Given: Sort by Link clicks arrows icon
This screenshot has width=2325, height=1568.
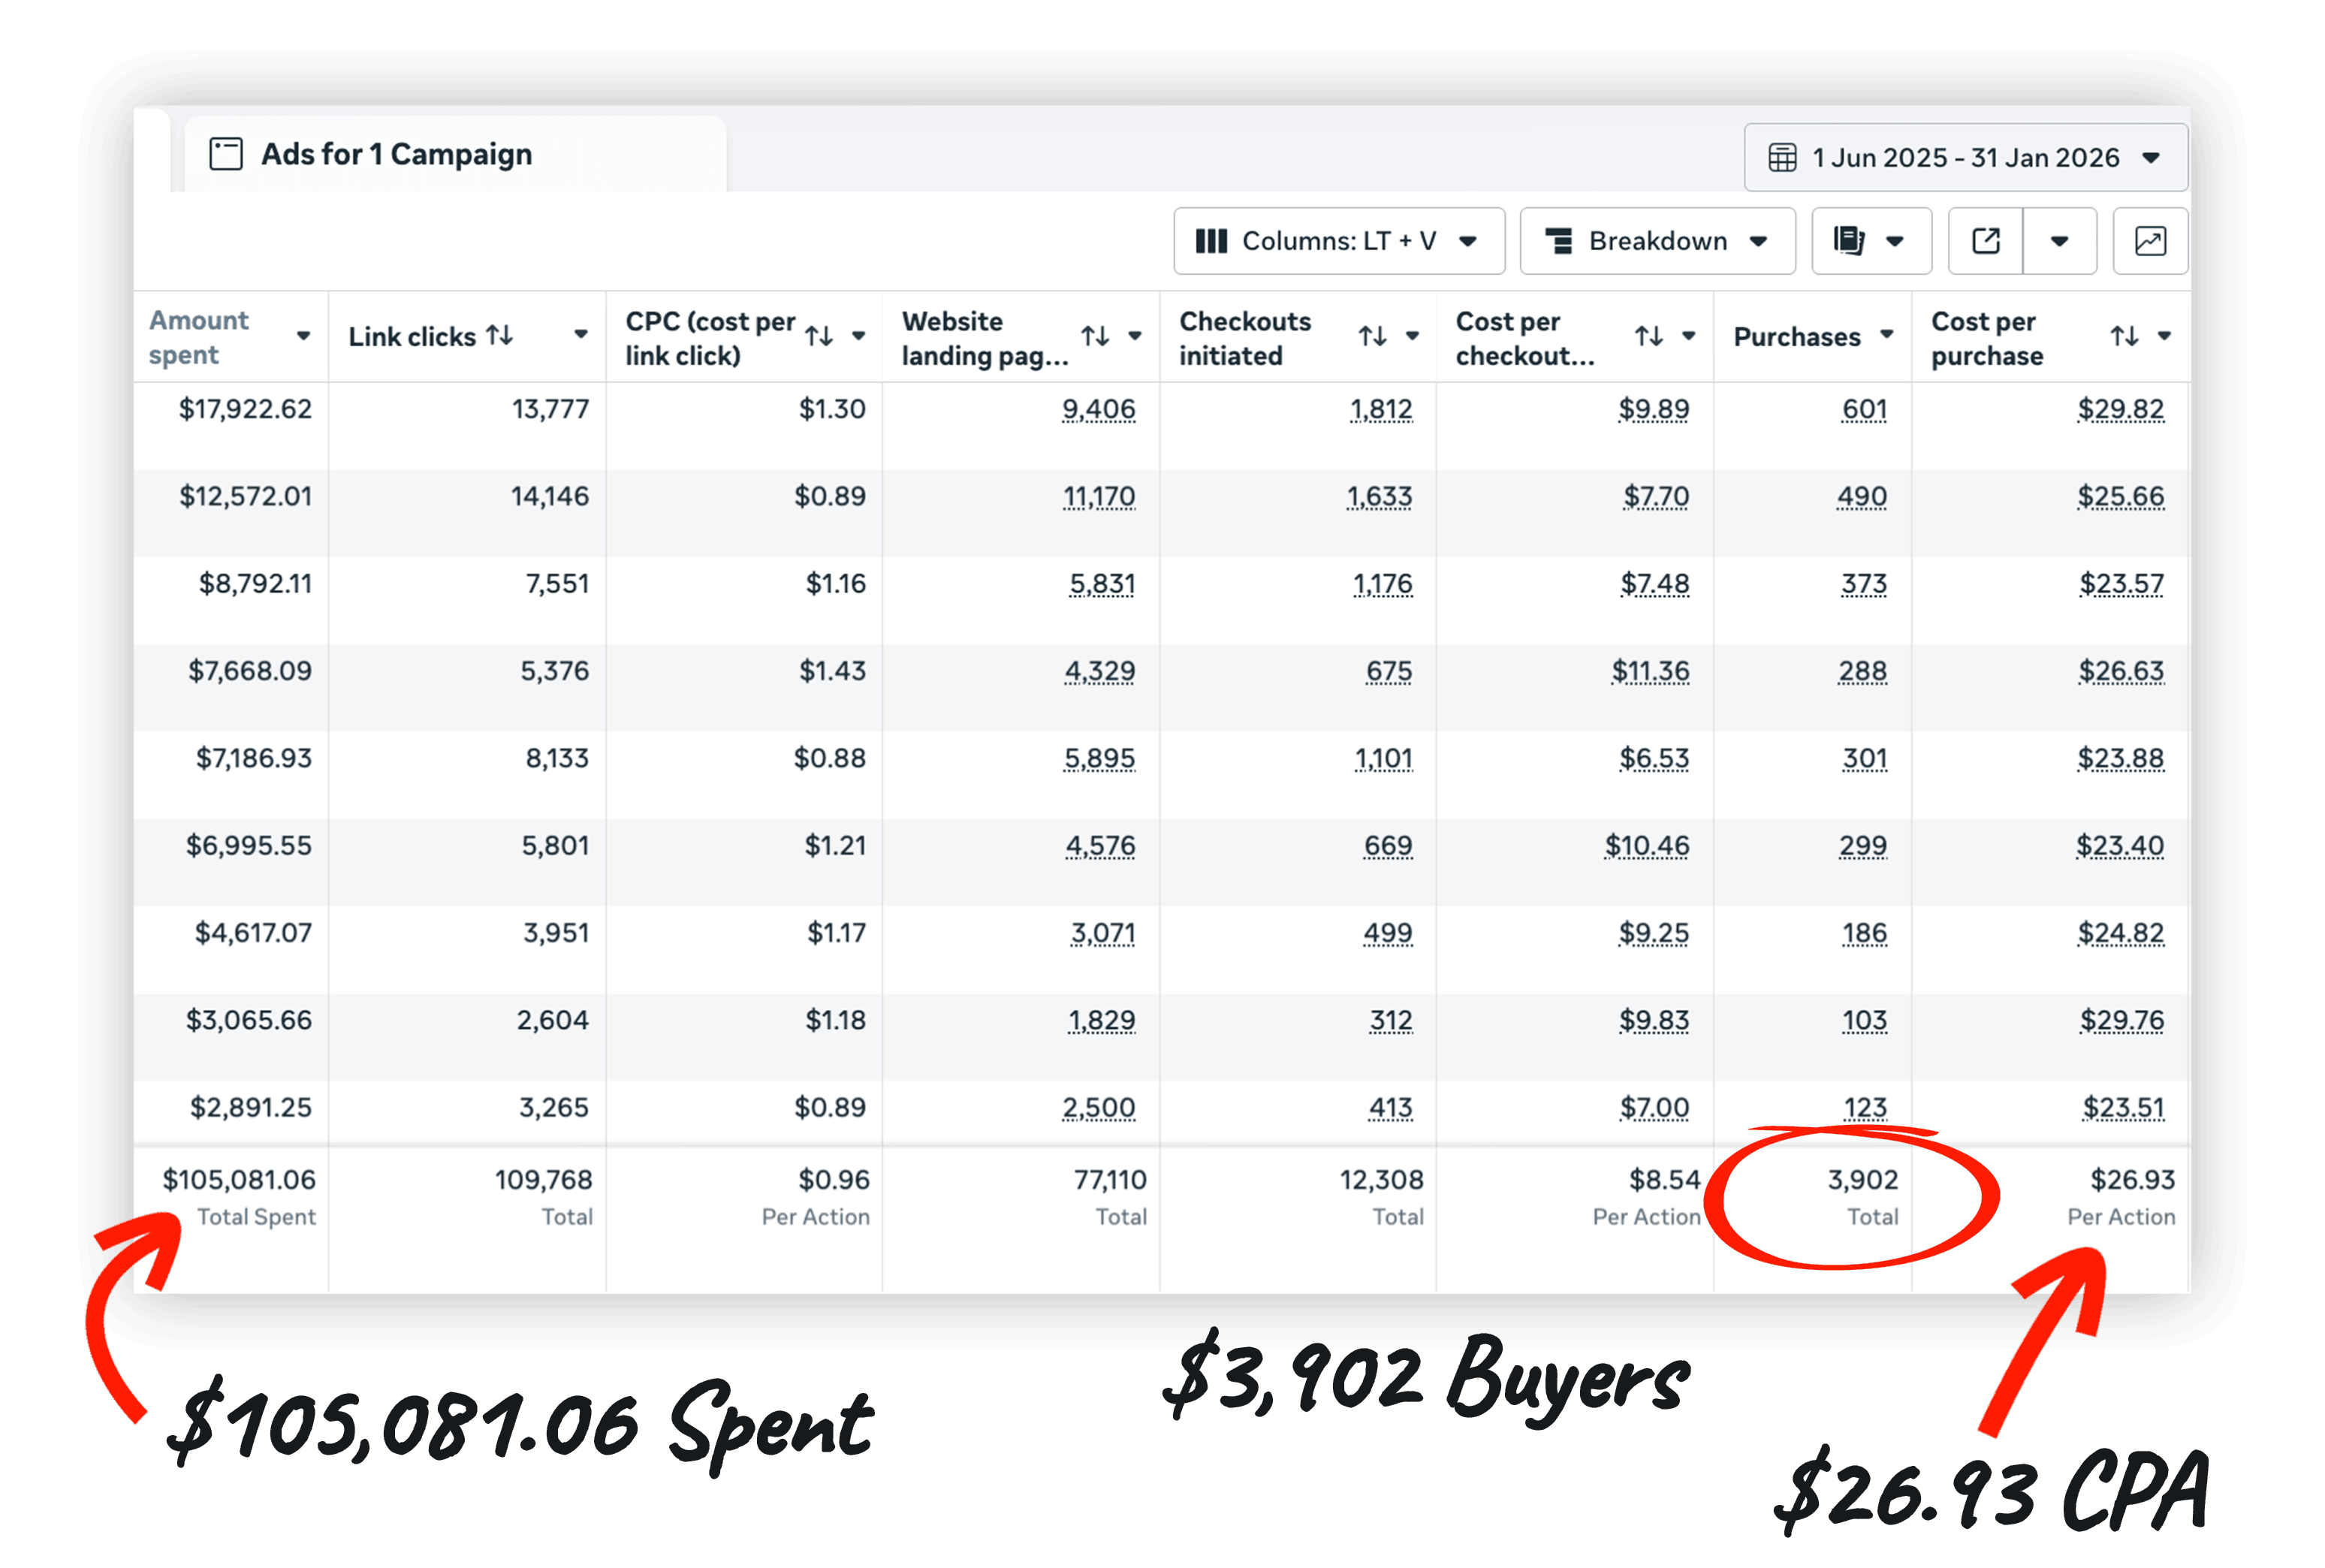Looking at the screenshot, I should point(500,336).
